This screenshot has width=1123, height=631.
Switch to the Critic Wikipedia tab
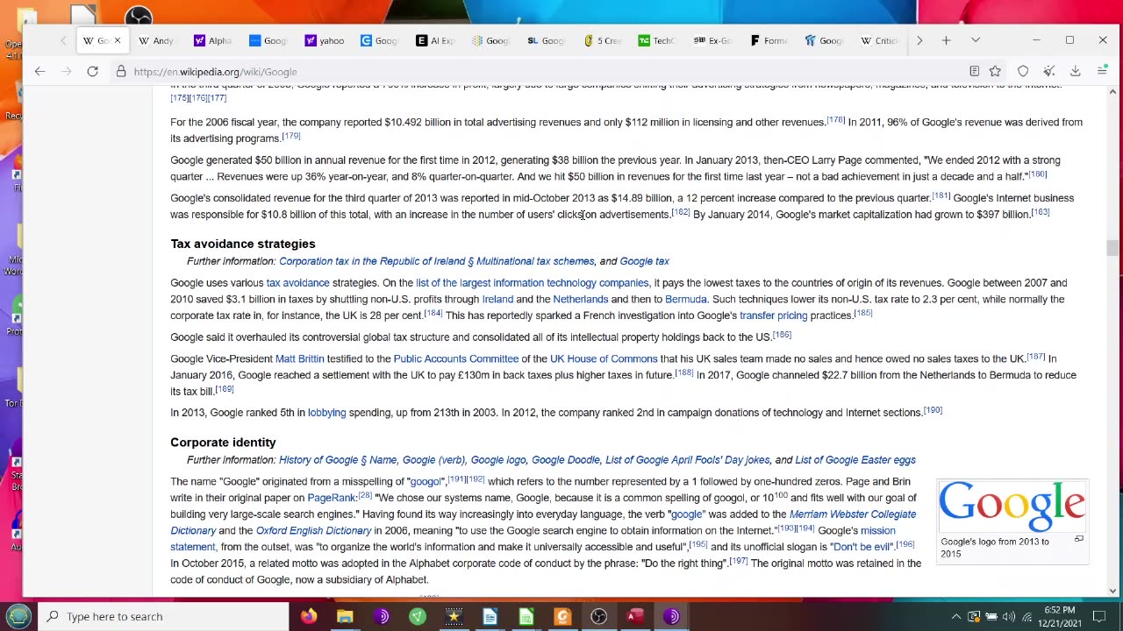click(x=880, y=40)
